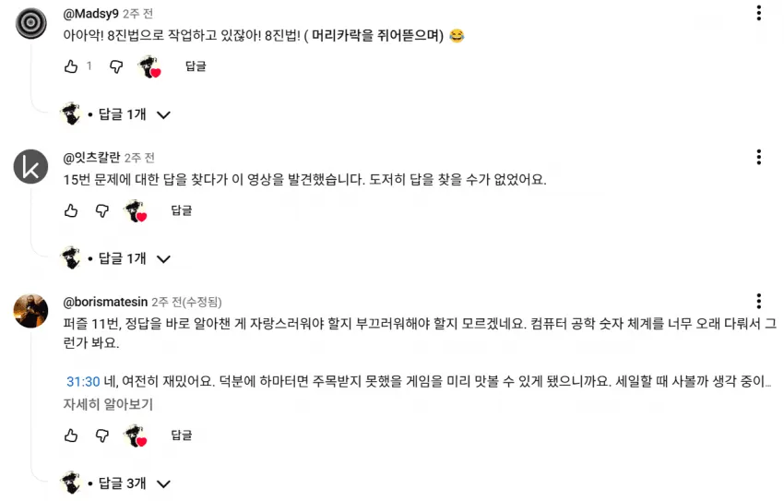
Task: Open three-dot menu on @borismatesin comment
Action: click(758, 301)
